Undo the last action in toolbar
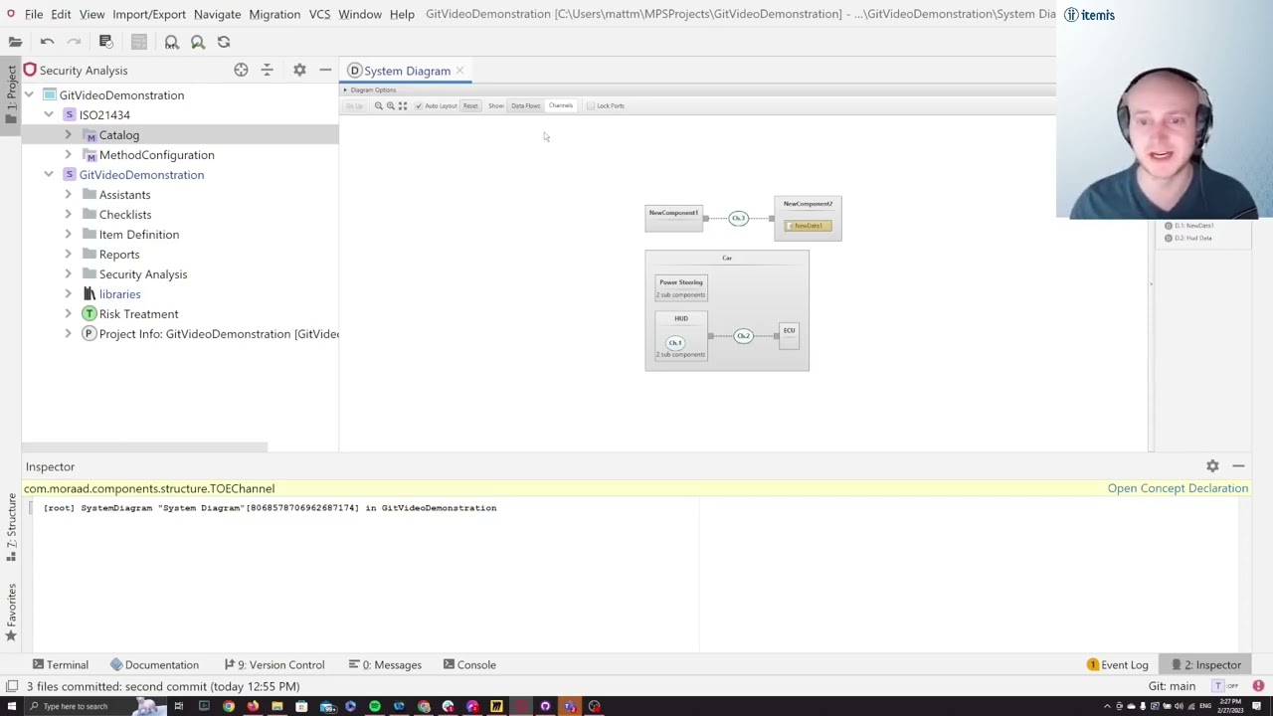The image size is (1273, 716). tap(47, 42)
